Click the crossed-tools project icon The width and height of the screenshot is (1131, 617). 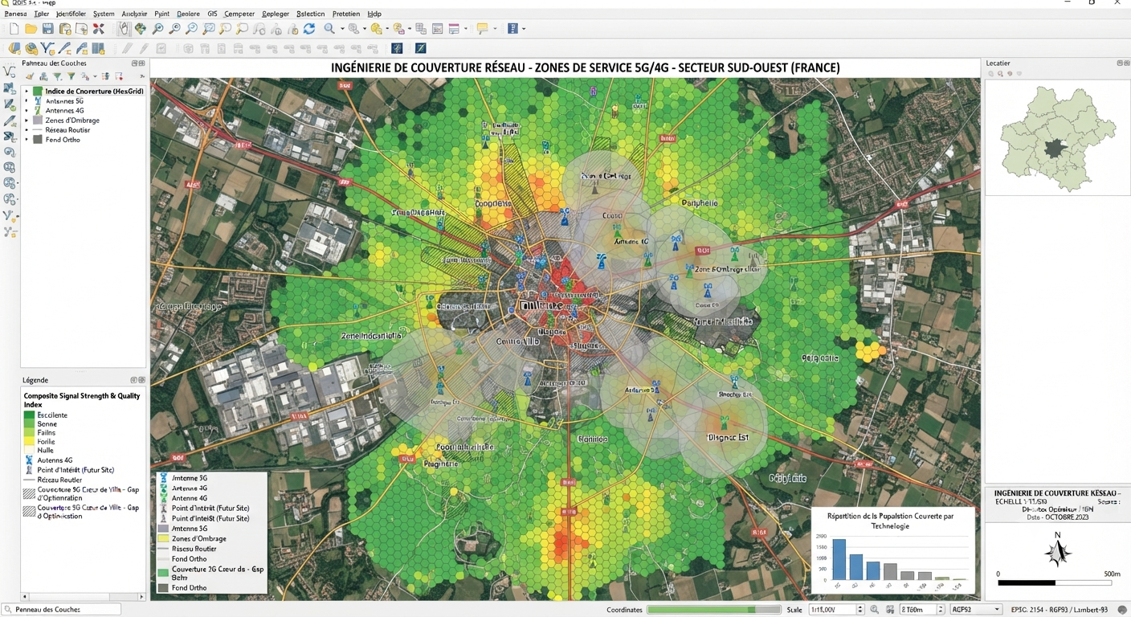[x=98, y=29]
